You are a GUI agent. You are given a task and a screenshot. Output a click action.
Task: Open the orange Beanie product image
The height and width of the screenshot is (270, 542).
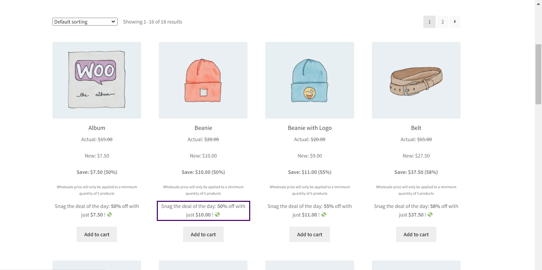(x=203, y=80)
